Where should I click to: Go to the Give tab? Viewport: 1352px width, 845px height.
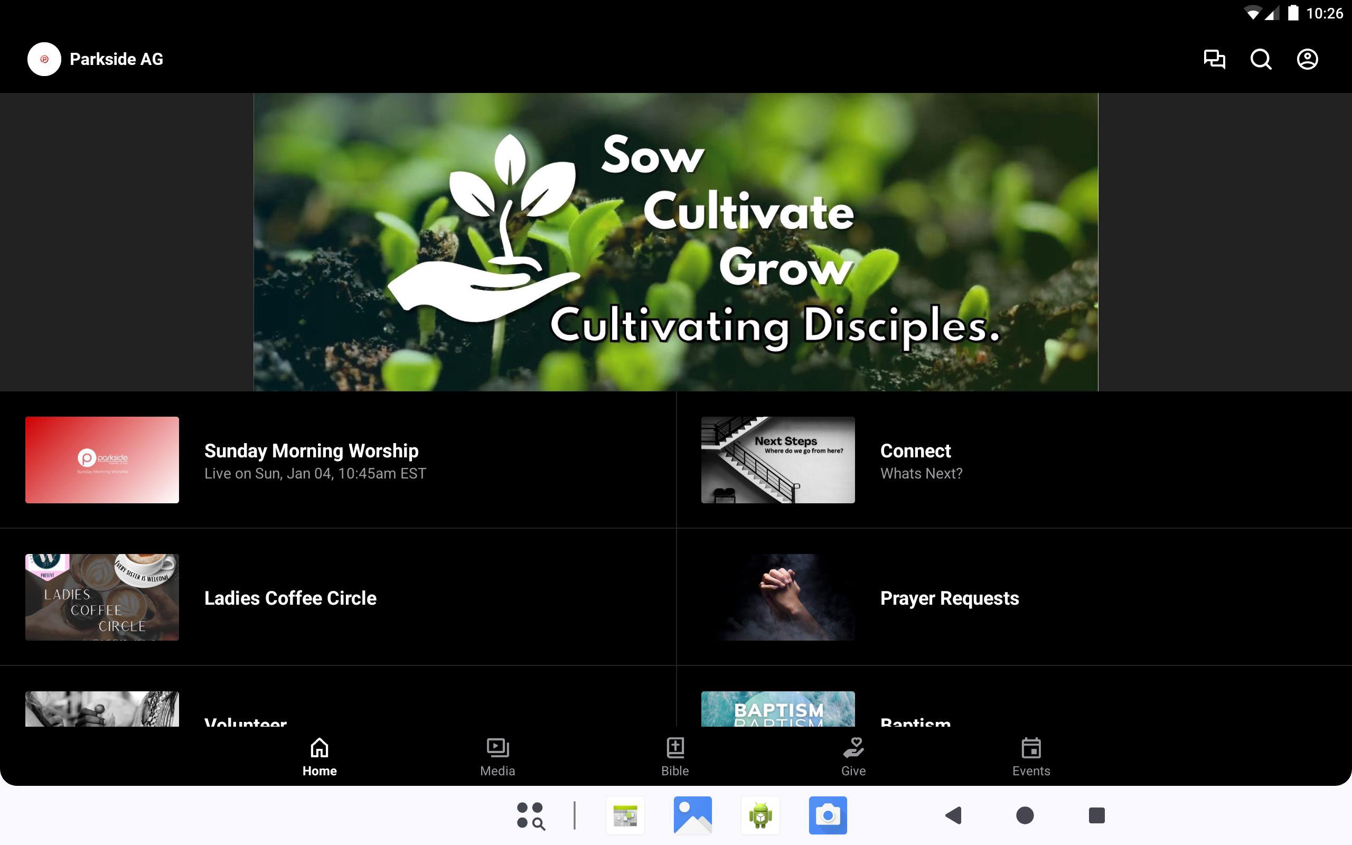pos(853,757)
